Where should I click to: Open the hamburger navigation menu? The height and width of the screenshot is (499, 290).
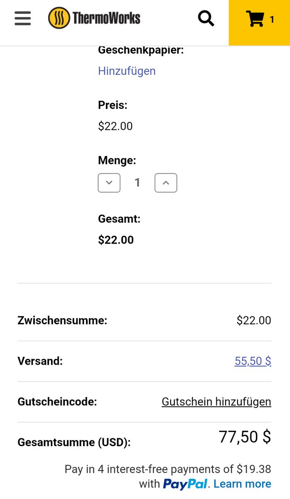point(22,18)
